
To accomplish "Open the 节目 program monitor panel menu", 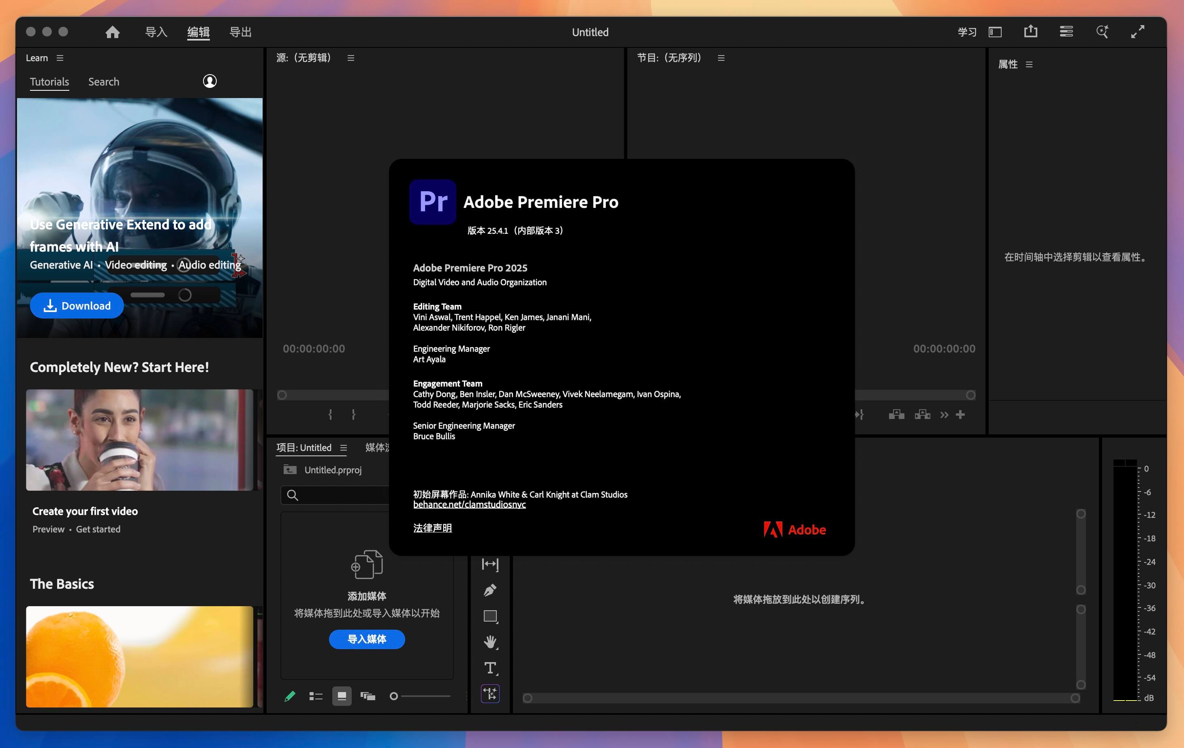I will pyautogui.click(x=721, y=58).
